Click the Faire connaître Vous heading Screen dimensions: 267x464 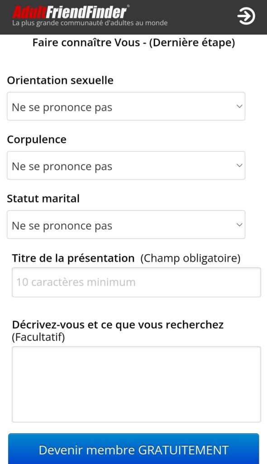pyautogui.click(x=133, y=43)
